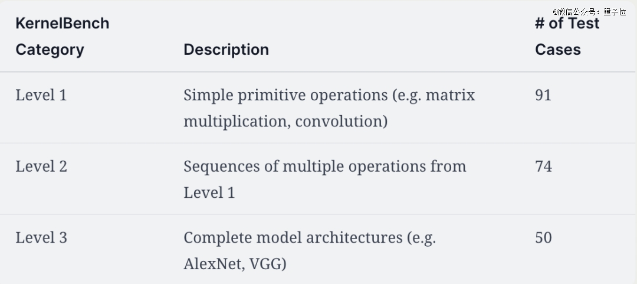Click the word 'Cases' in the header
Viewport: 637px width, 284px height.
click(557, 50)
